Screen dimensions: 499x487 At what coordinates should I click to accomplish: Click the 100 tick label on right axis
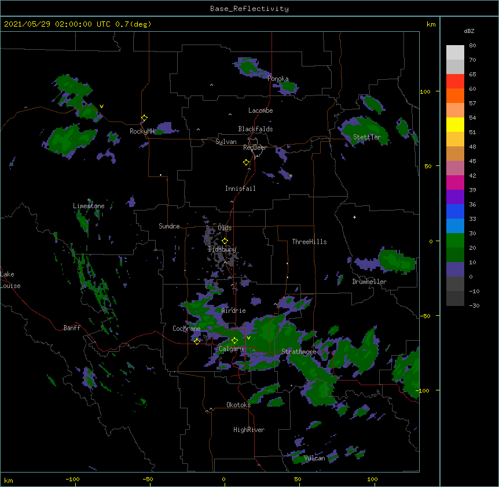coord(425,91)
